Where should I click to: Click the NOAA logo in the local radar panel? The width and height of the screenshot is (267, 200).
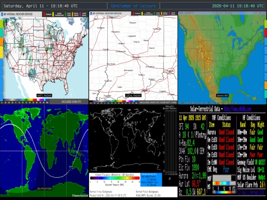tap(91, 13)
